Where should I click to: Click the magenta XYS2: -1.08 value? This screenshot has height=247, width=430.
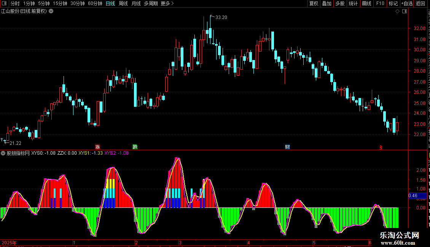(116, 153)
